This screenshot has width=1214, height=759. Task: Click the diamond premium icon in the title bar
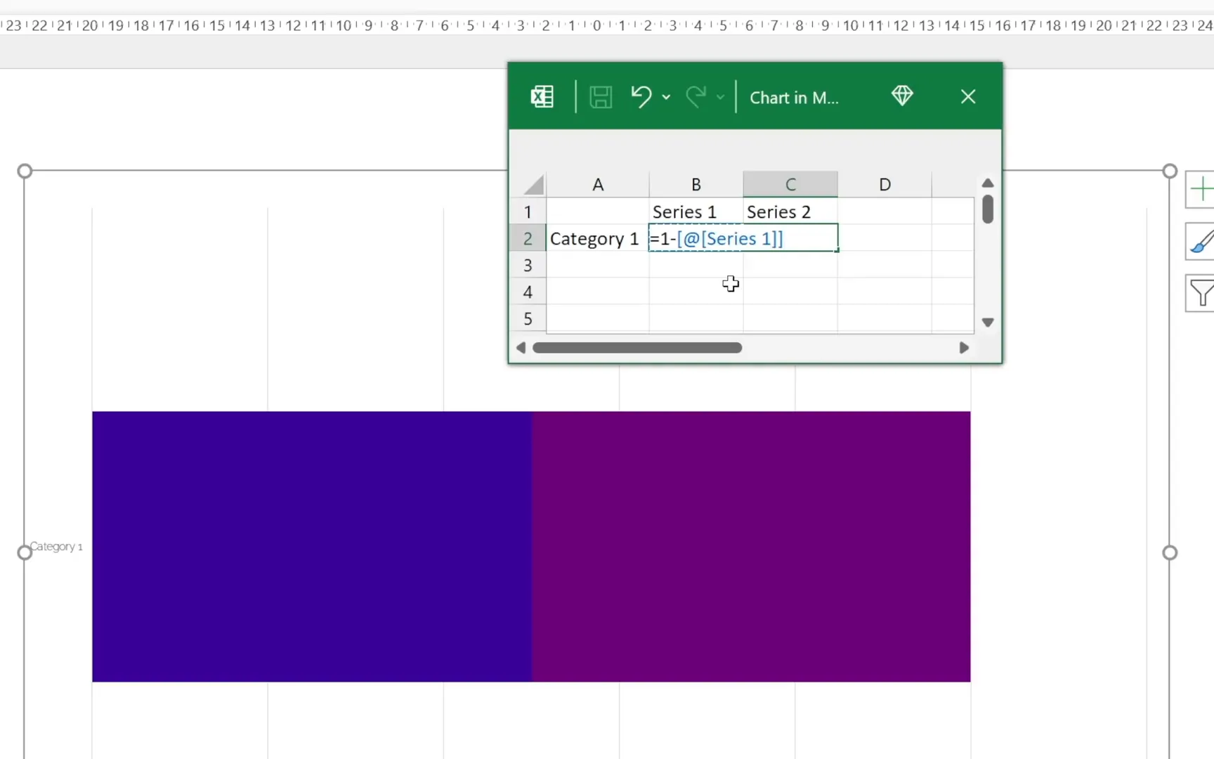coord(902,96)
